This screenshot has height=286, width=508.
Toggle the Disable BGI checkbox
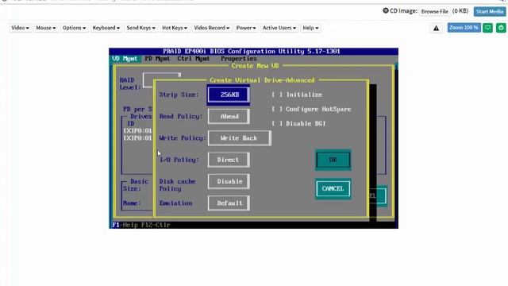tap(277, 124)
